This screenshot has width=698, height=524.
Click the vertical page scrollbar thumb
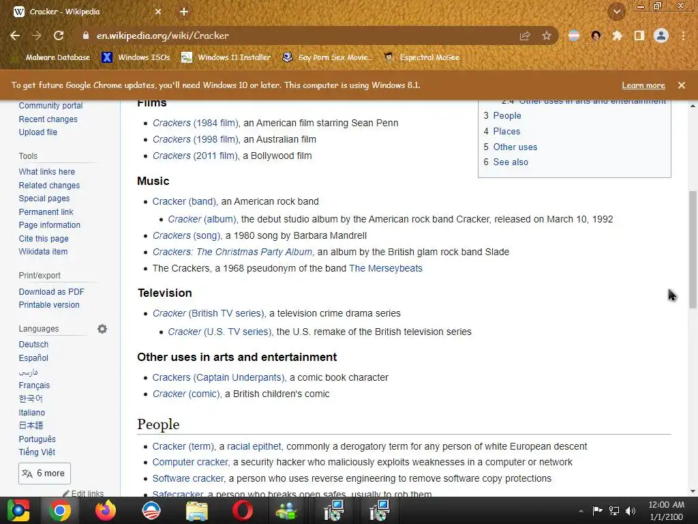(x=693, y=250)
